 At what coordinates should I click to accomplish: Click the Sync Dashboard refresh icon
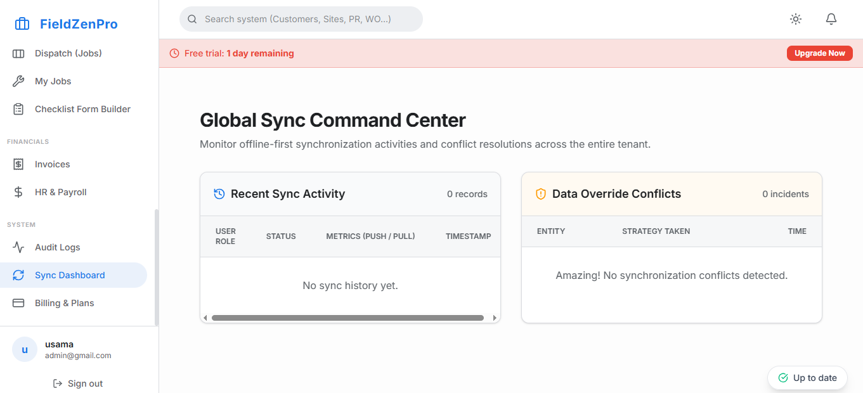tap(18, 275)
